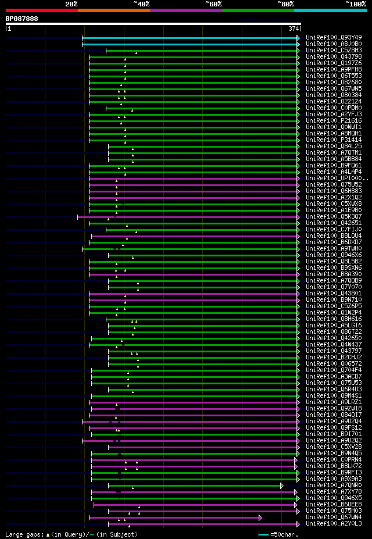The width and height of the screenshot is (372, 539).
Task: Click the arrowhead ending UniRef100_Q67WN4 alignment
Action: click(260, 517)
